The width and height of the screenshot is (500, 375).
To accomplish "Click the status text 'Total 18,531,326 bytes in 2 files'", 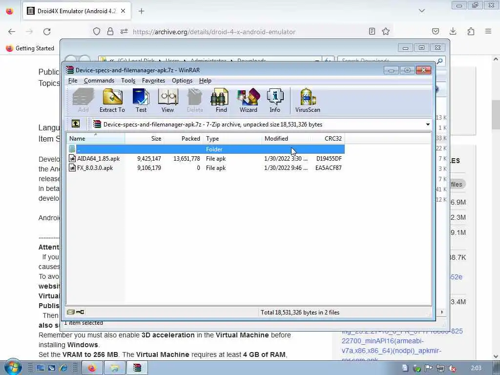I will pyautogui.click(x=300, y=312).
